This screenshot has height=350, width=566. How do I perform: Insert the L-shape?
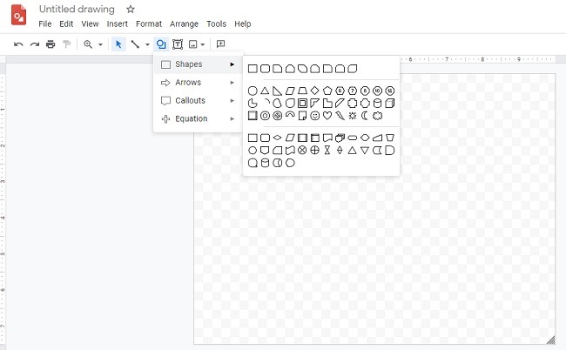click(327, 104)
